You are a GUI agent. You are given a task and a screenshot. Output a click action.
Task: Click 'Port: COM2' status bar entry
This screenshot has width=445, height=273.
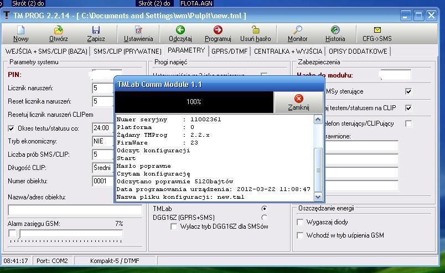pyautogui.click(x=52, y=261)
